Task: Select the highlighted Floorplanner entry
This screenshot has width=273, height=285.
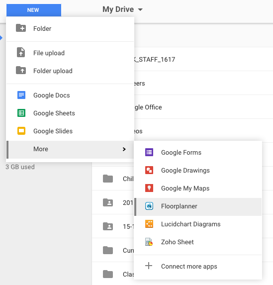Action: [x=198, y=207]
